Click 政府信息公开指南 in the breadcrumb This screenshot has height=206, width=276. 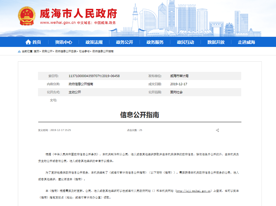tap(103, 51)
